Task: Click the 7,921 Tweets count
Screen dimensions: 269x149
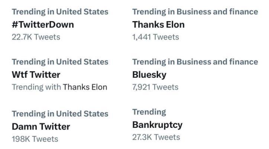Action: [x=155, y=87]
